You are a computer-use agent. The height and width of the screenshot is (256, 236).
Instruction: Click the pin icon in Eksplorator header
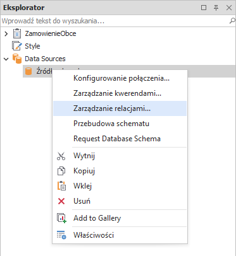point(216,8)
